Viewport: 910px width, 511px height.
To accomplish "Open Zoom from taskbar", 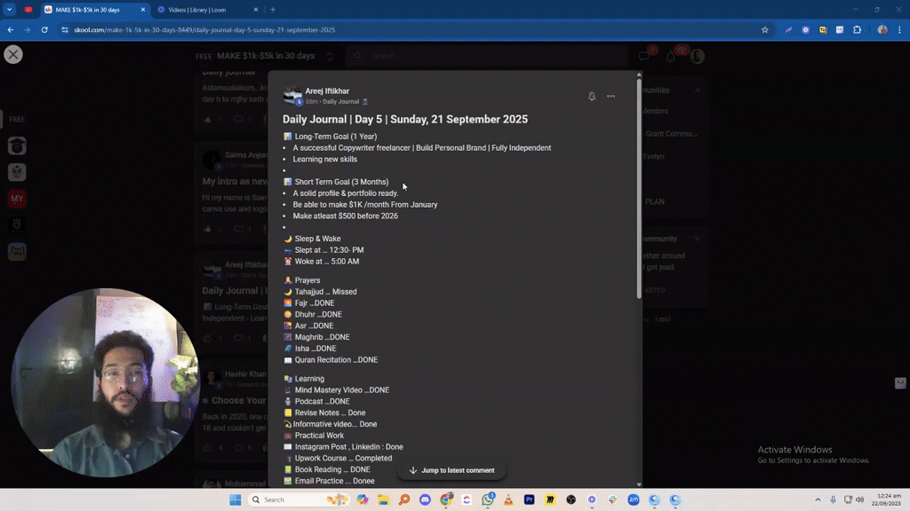I will [x=634, y=499].
